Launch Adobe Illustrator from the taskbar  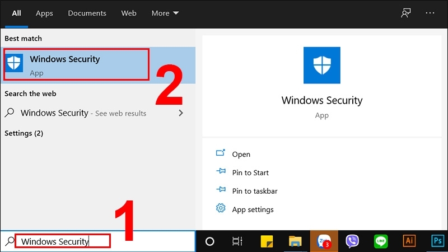pos(409,241)
